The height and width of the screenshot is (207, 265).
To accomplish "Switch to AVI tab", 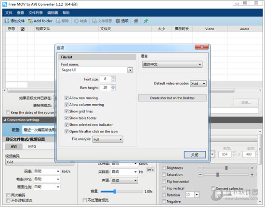I will coord(13,146).
